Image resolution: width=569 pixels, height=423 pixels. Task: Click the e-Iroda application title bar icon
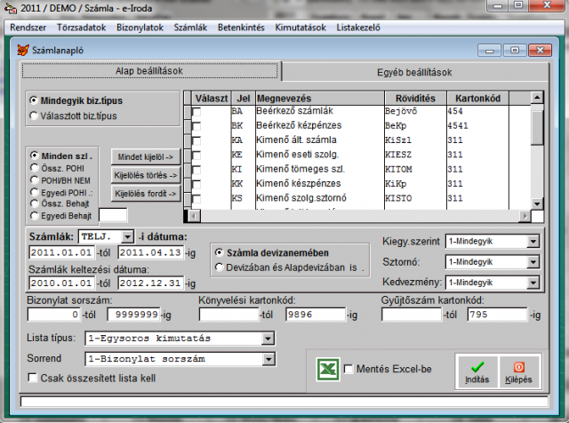9,9
